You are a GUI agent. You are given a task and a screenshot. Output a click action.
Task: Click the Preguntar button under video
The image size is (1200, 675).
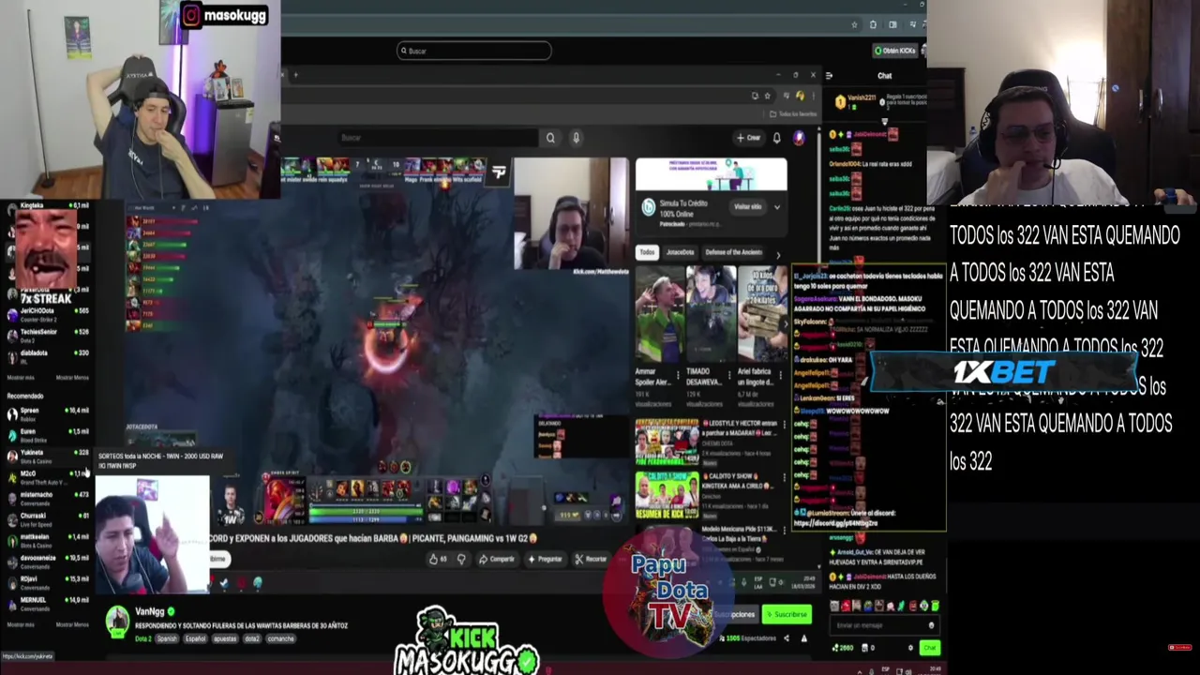[545, 559]
